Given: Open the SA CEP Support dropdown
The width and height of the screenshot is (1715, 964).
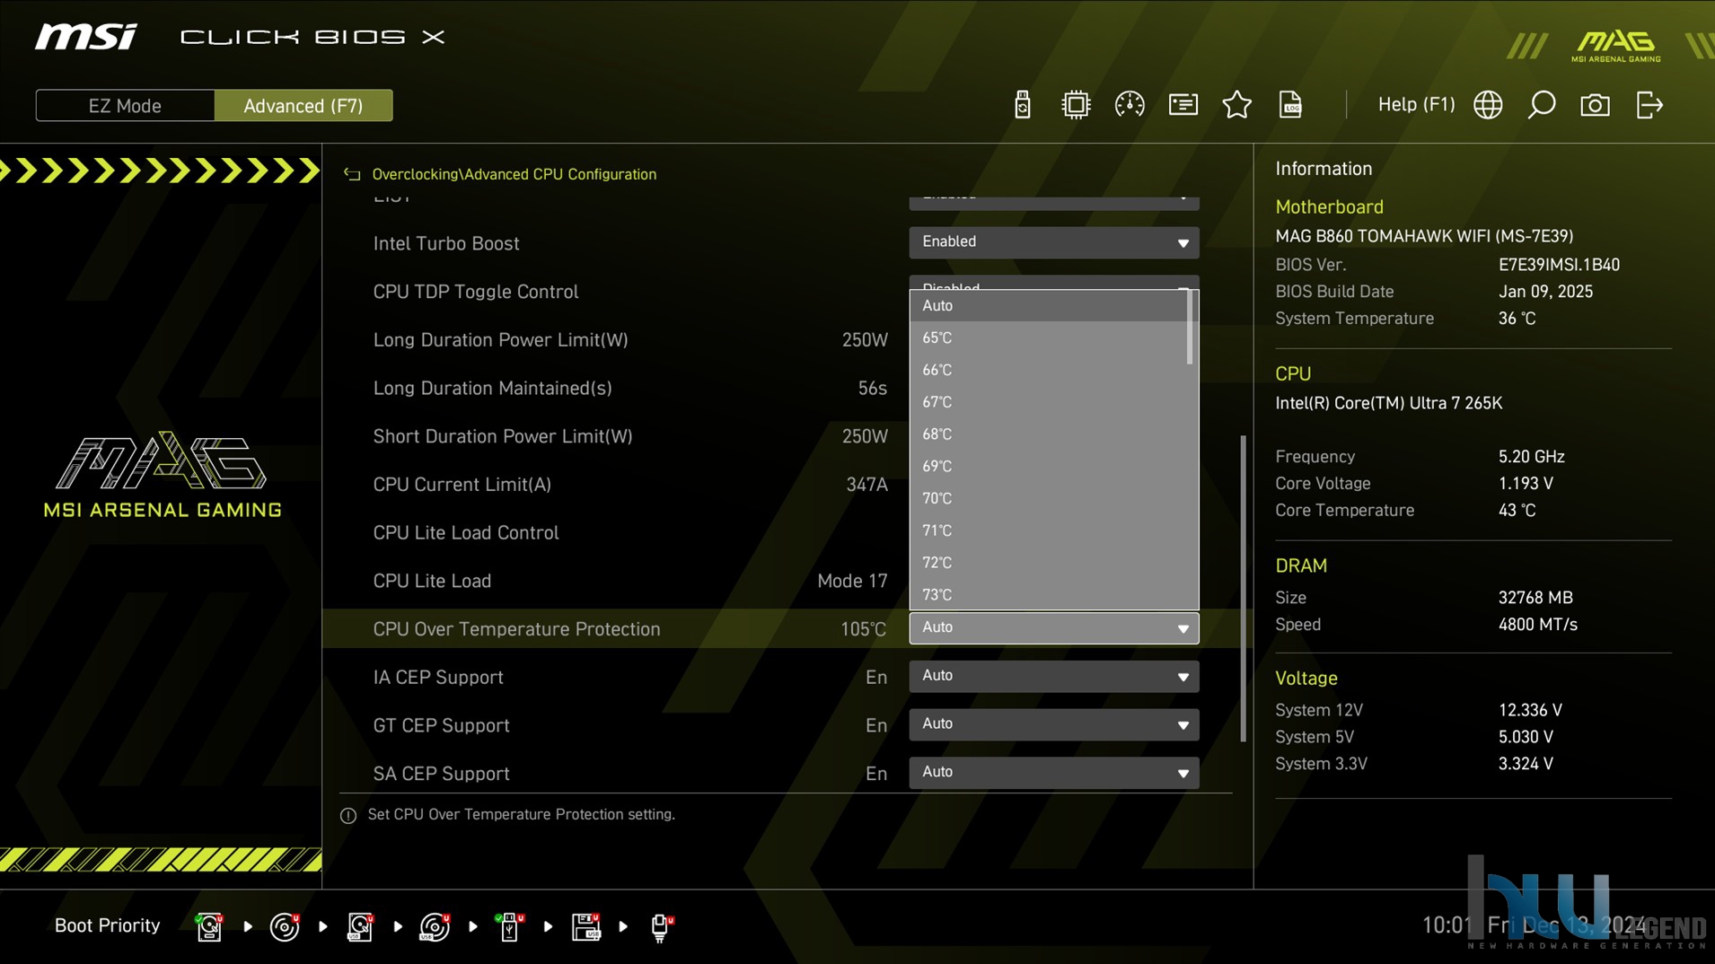Looking at the screenshot, I should click(x=1054, y=773).
